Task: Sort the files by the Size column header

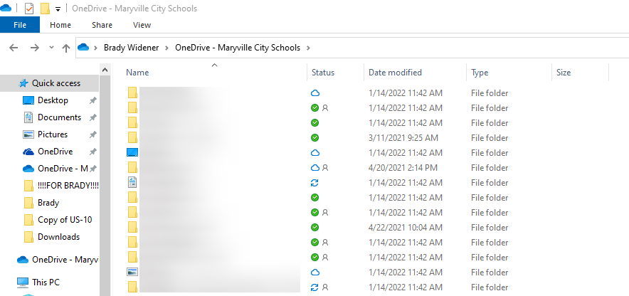Action: pos(564,73)
